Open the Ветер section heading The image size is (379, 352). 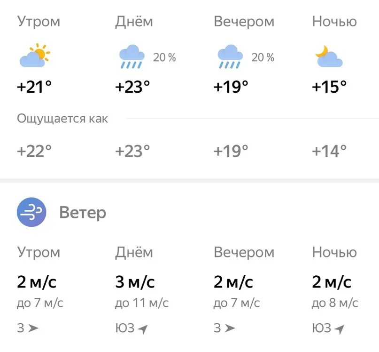click(x=83, y=213)
